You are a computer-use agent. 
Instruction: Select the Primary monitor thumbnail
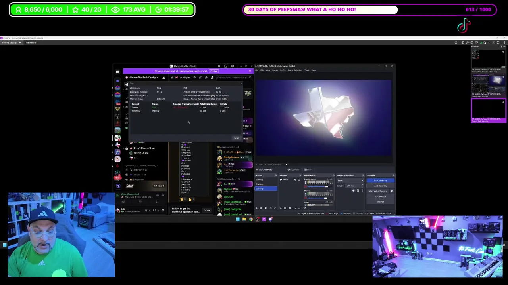pos(489,59)
